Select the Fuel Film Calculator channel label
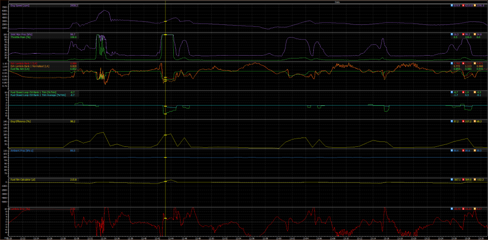This screenshot has width=488, height=240. point(22,180)
